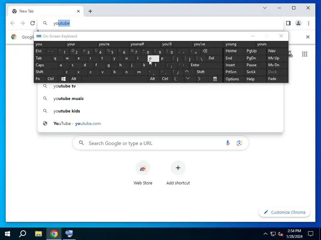The width and height of the screenshot is (321, 240).
Task: Select the "youtube music" suggestion
Action: (160, 98)
